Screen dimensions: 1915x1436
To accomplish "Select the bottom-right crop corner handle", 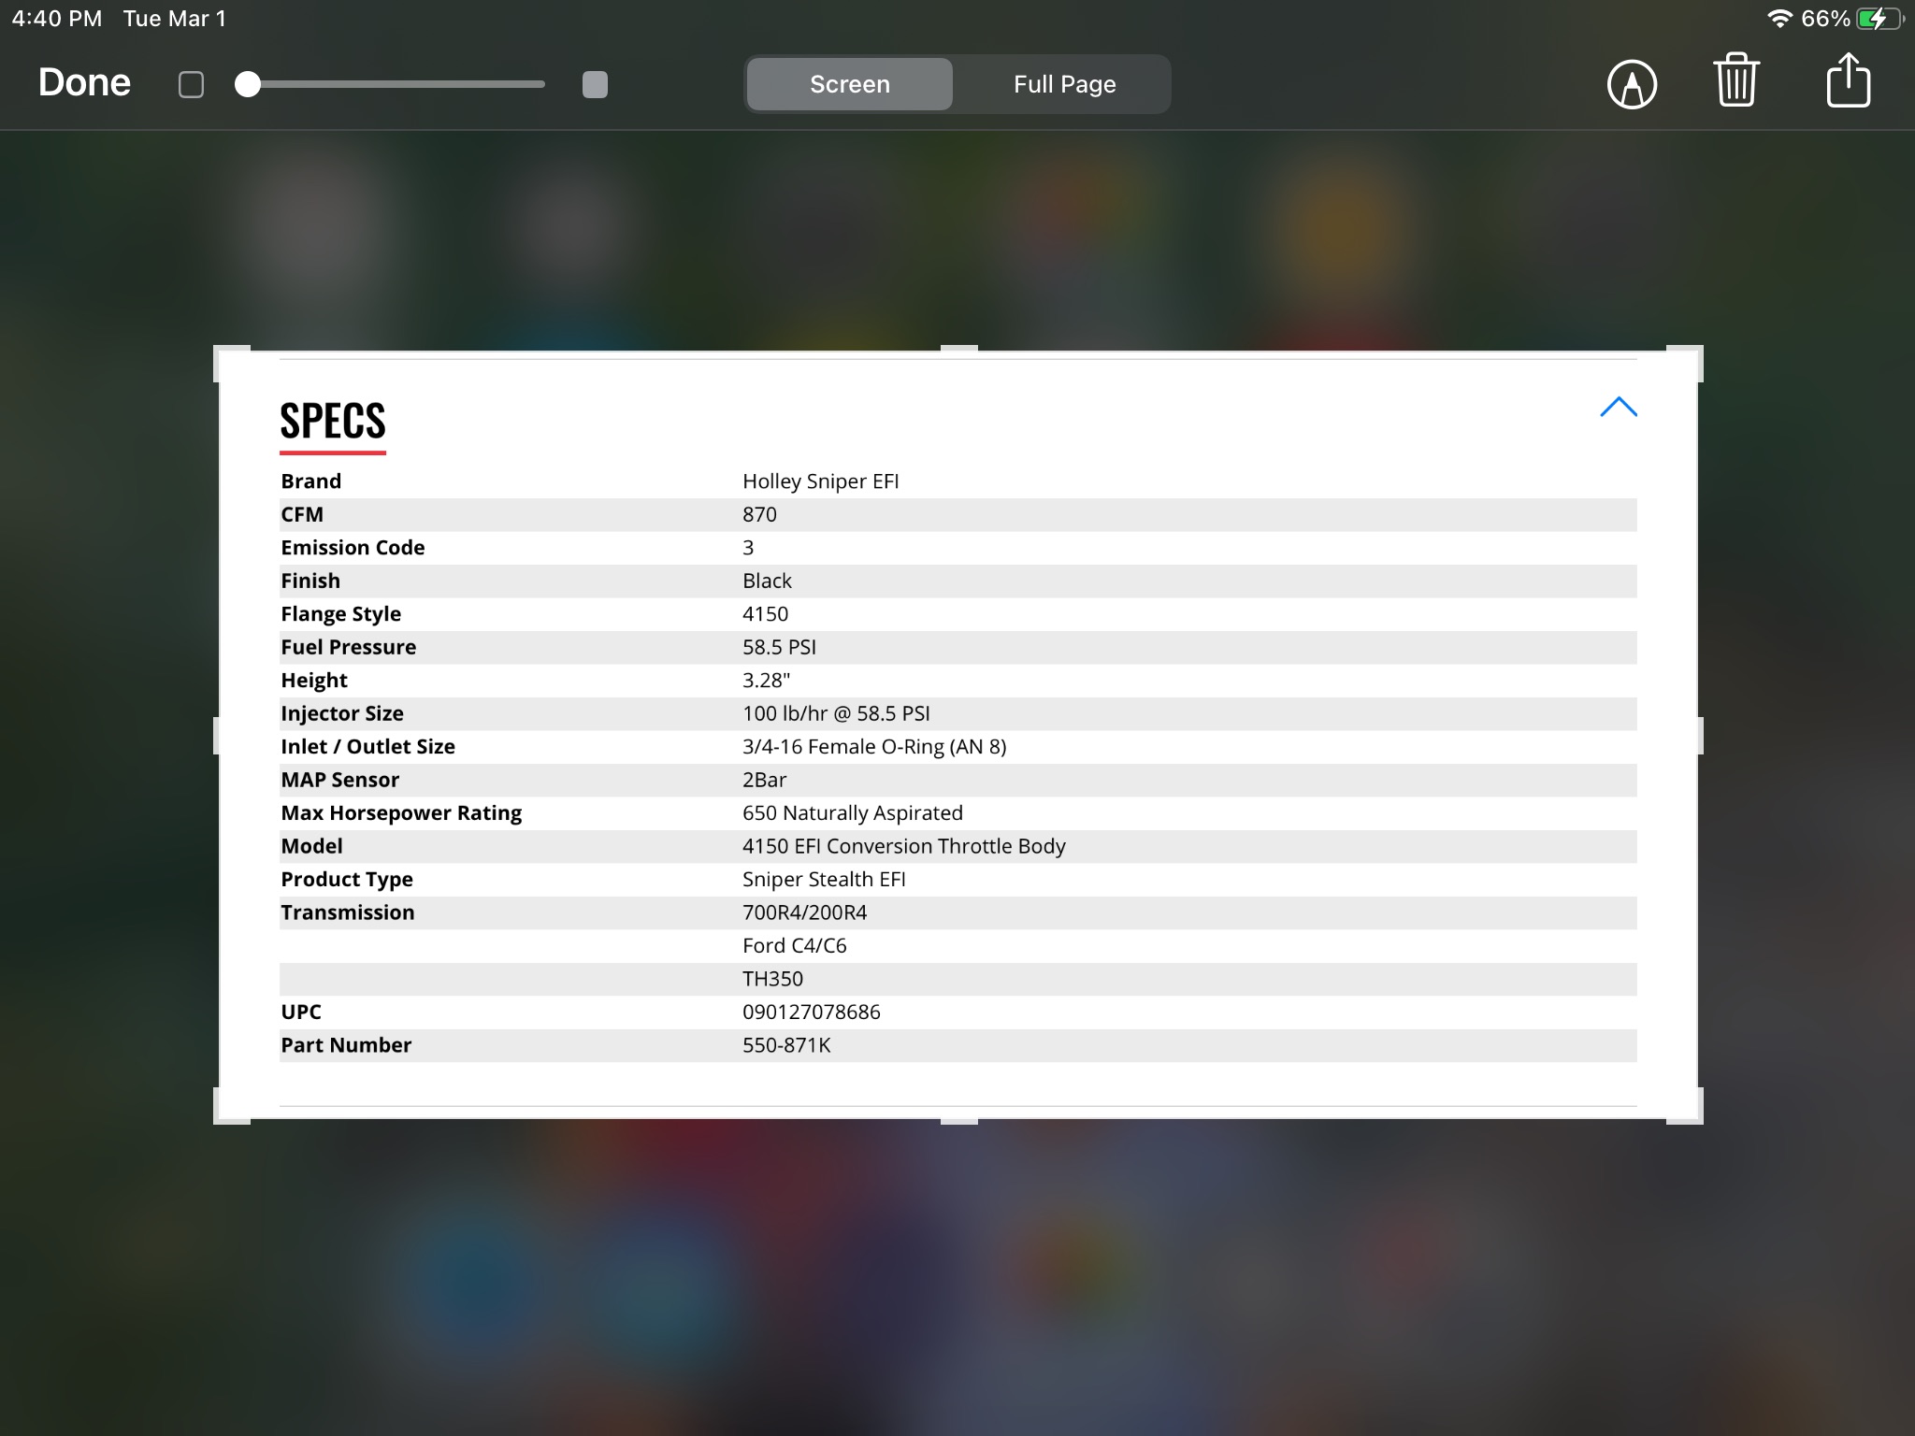I will pos(1686,1107).
